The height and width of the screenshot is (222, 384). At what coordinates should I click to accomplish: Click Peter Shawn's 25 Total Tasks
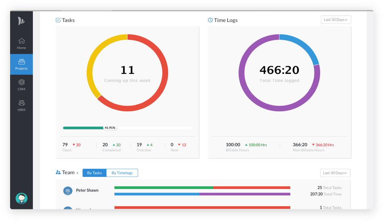(329, 188)
